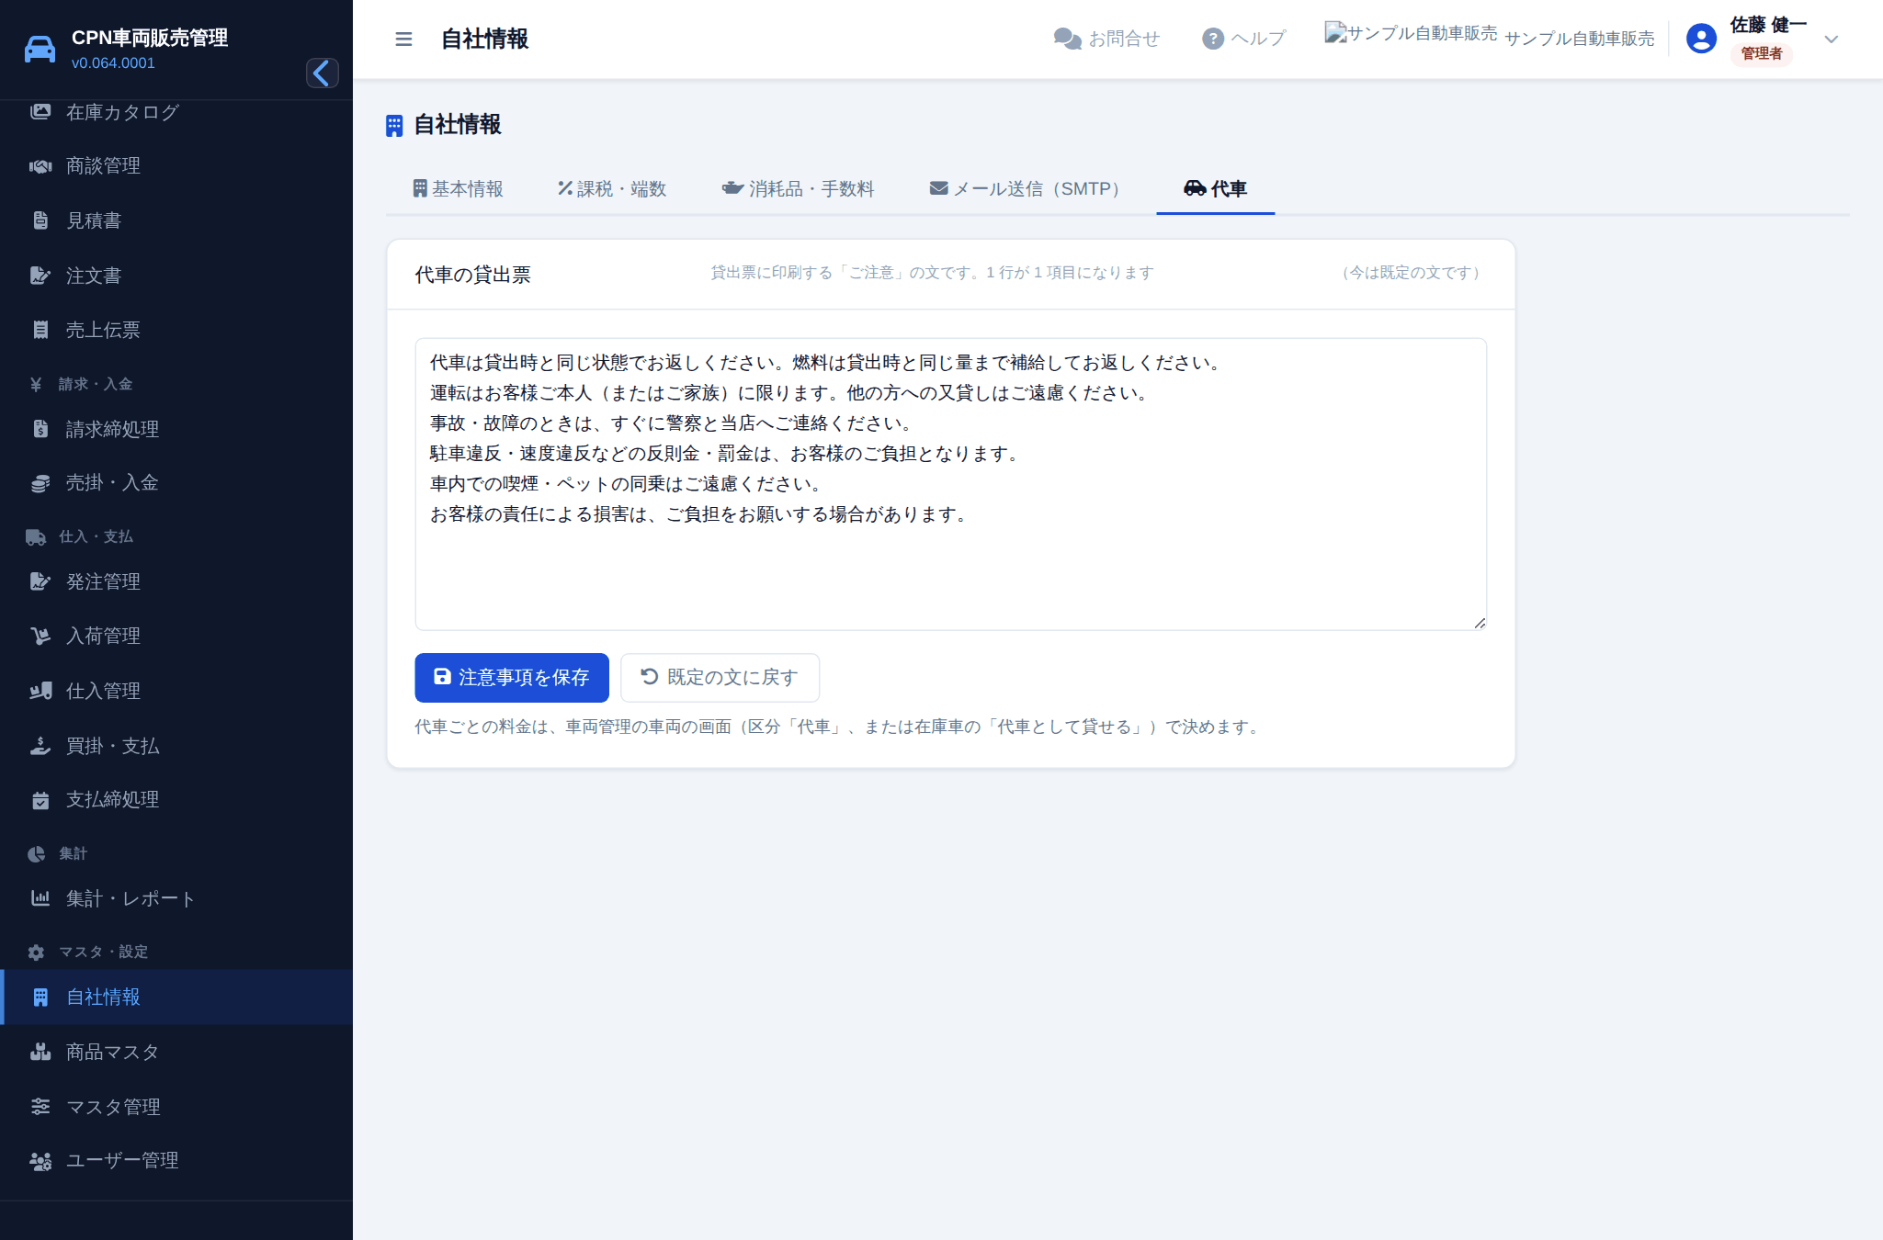Click the 管理者 role badge
Screen dimensions: 1883x1240
(x=1761, y=53)
